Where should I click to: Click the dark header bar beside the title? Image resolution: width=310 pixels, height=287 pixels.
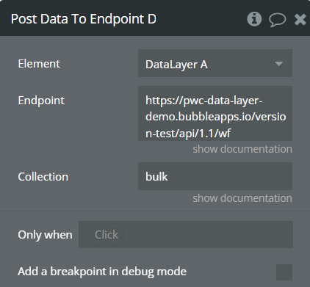pos(201,18)
